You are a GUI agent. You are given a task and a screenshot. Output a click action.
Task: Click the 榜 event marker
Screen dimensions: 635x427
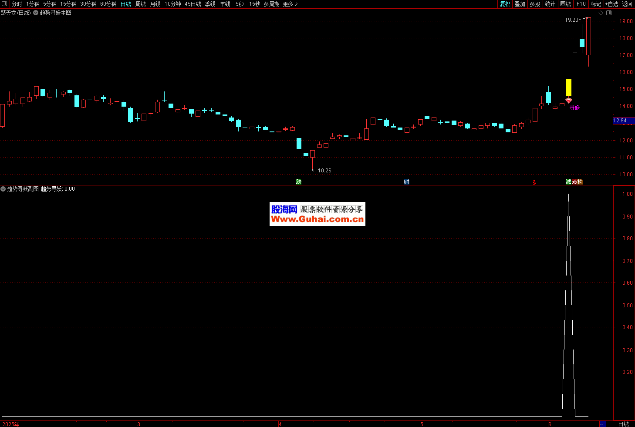(x=580, y=182)
